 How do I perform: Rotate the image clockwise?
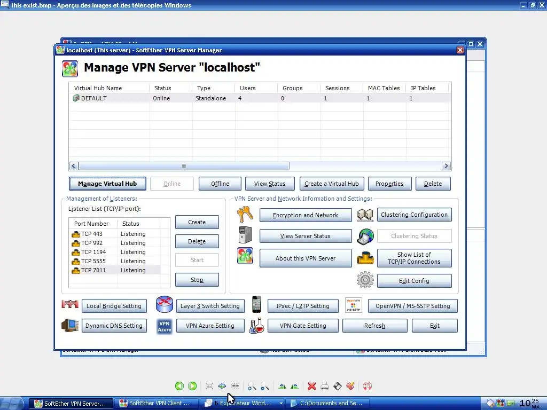tap(282, 386)
